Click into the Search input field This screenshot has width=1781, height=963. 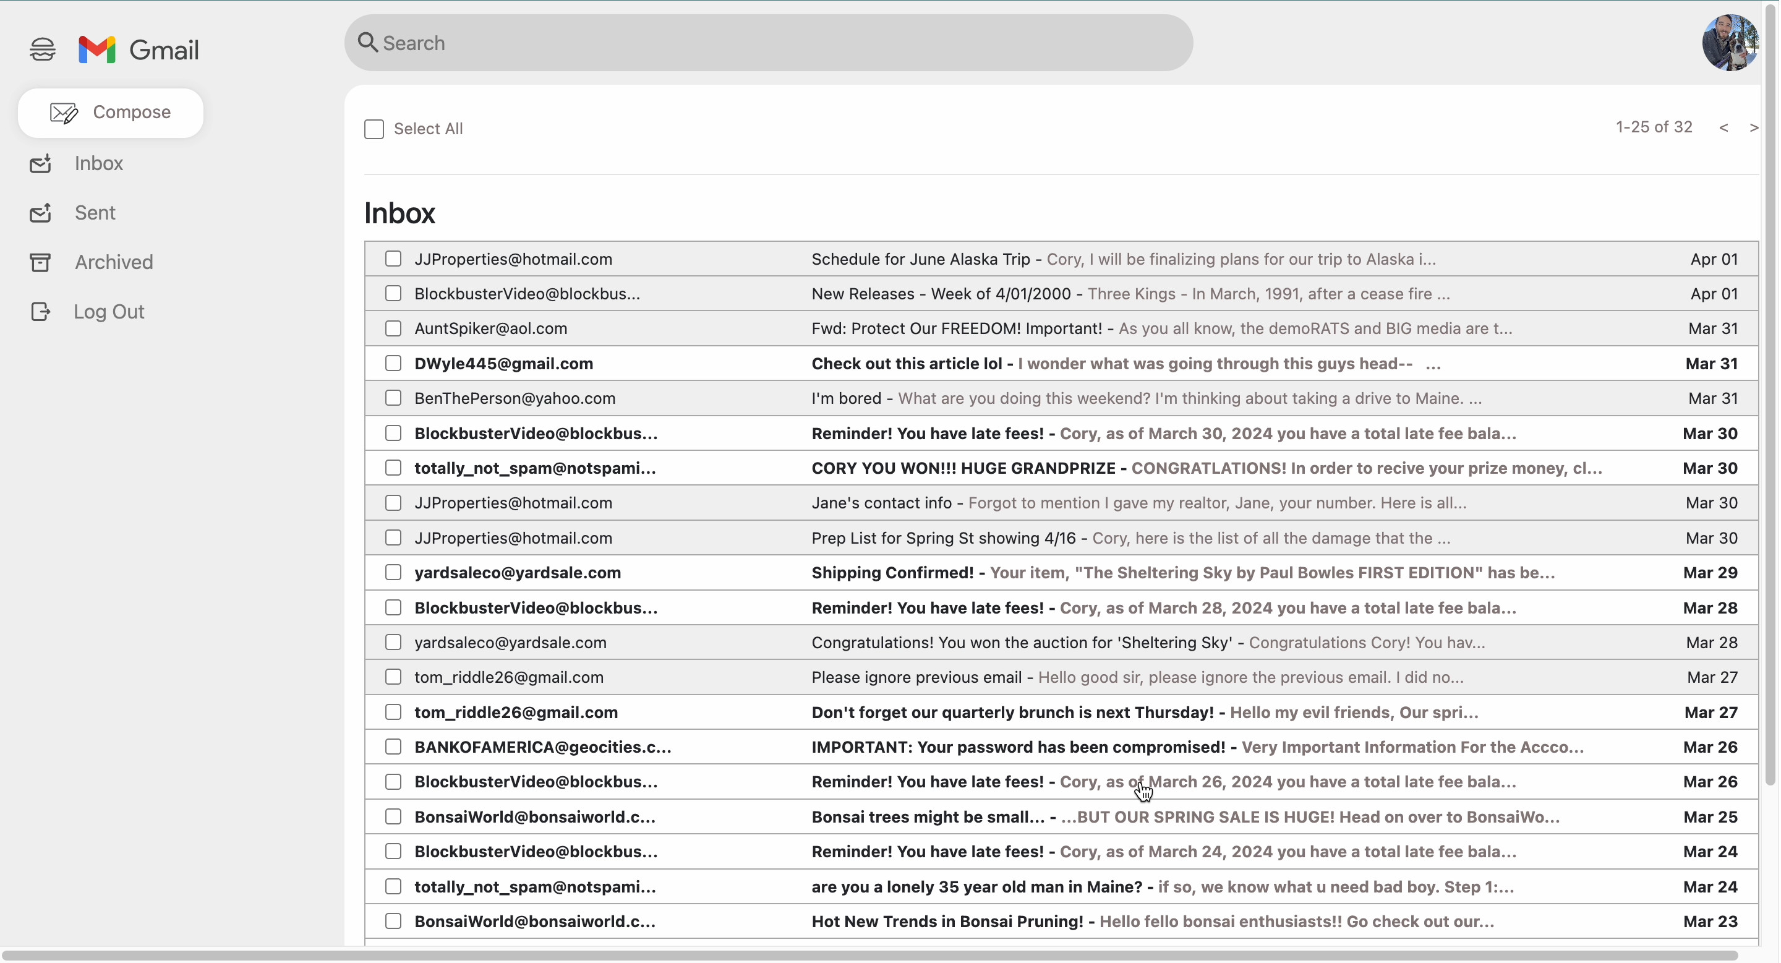pyautogui.click(x=768, y=43)
